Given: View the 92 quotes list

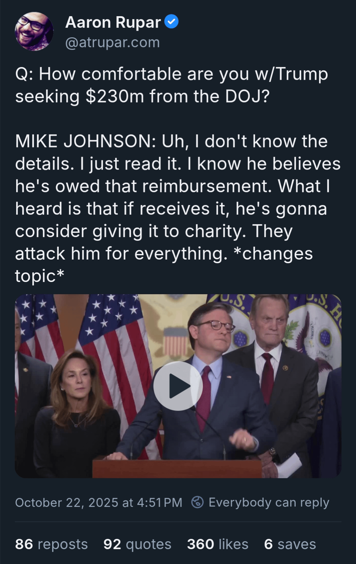Looking at the screenshot, I should 137,544.
